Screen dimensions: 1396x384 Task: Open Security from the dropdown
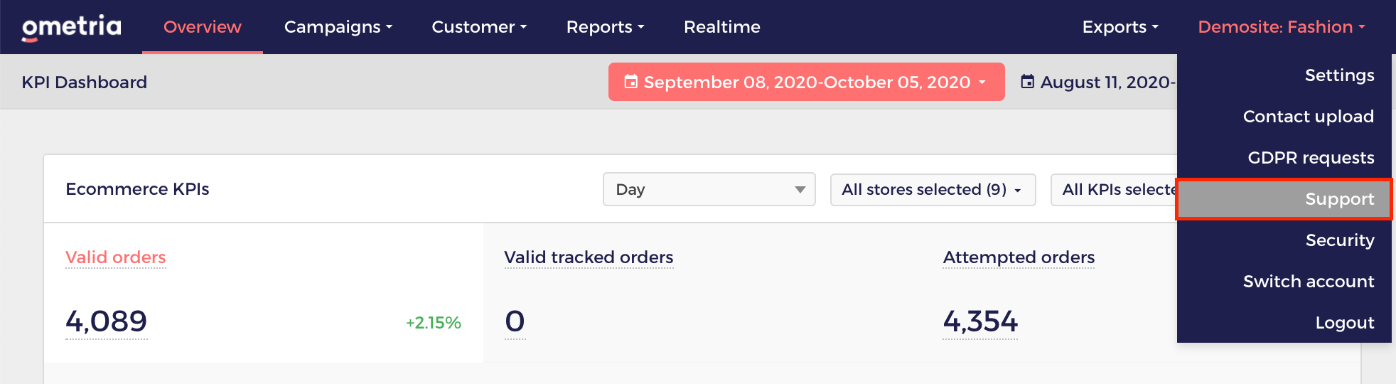click(1339, 240)
